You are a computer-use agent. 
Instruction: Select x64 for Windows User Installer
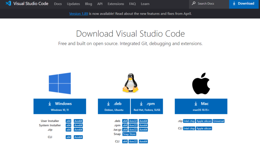68,121
